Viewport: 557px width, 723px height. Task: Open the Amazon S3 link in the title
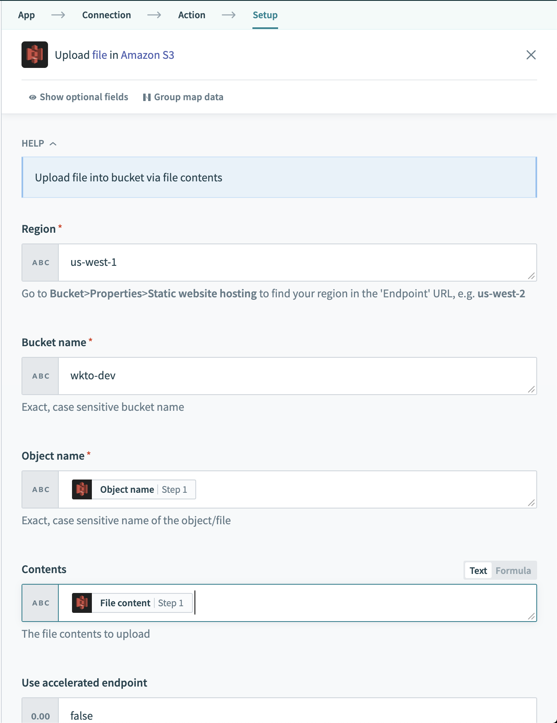pos(147,55)
